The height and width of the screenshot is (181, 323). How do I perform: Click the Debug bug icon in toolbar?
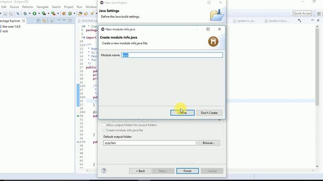pyautogui.click(x=25, y=14)
